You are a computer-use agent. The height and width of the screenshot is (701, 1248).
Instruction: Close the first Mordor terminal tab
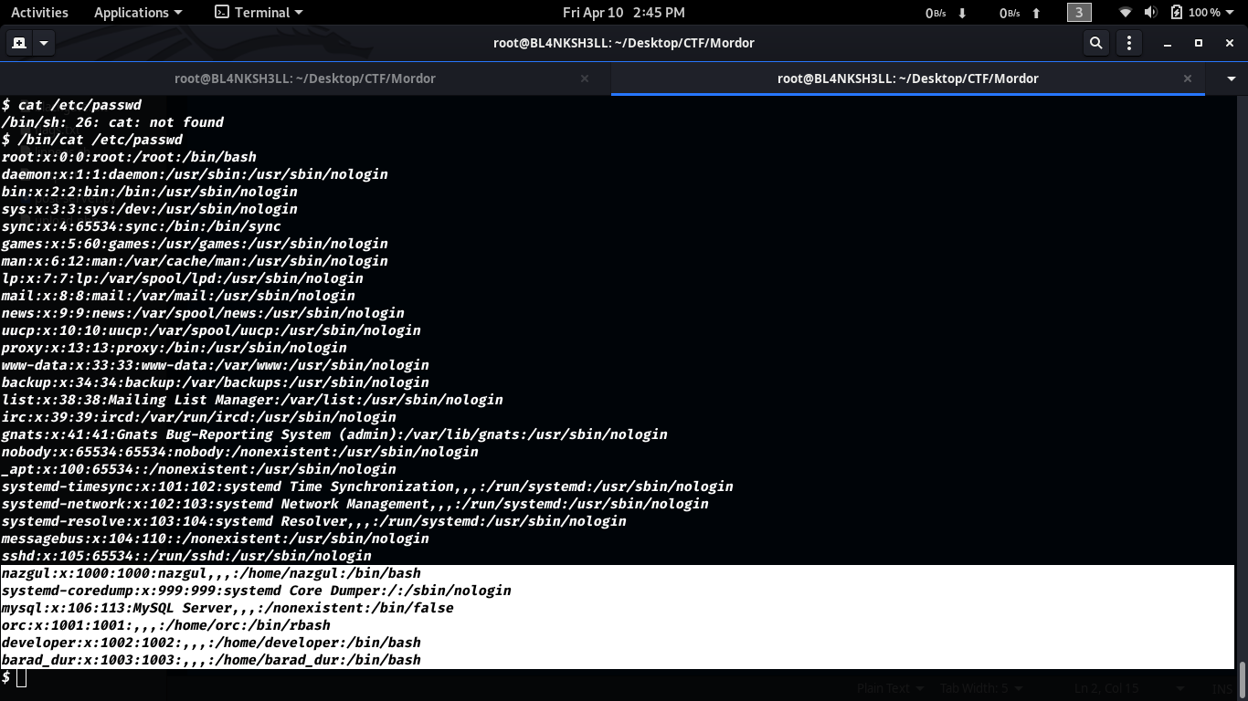click(585, 78)
